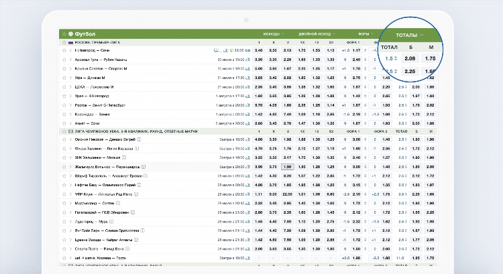Image resolution: width=503 pixels, height=274 pixels.
Task: Open statistics icon for ЦСКА — Локомотив М
Action: [x=247, y=87]
